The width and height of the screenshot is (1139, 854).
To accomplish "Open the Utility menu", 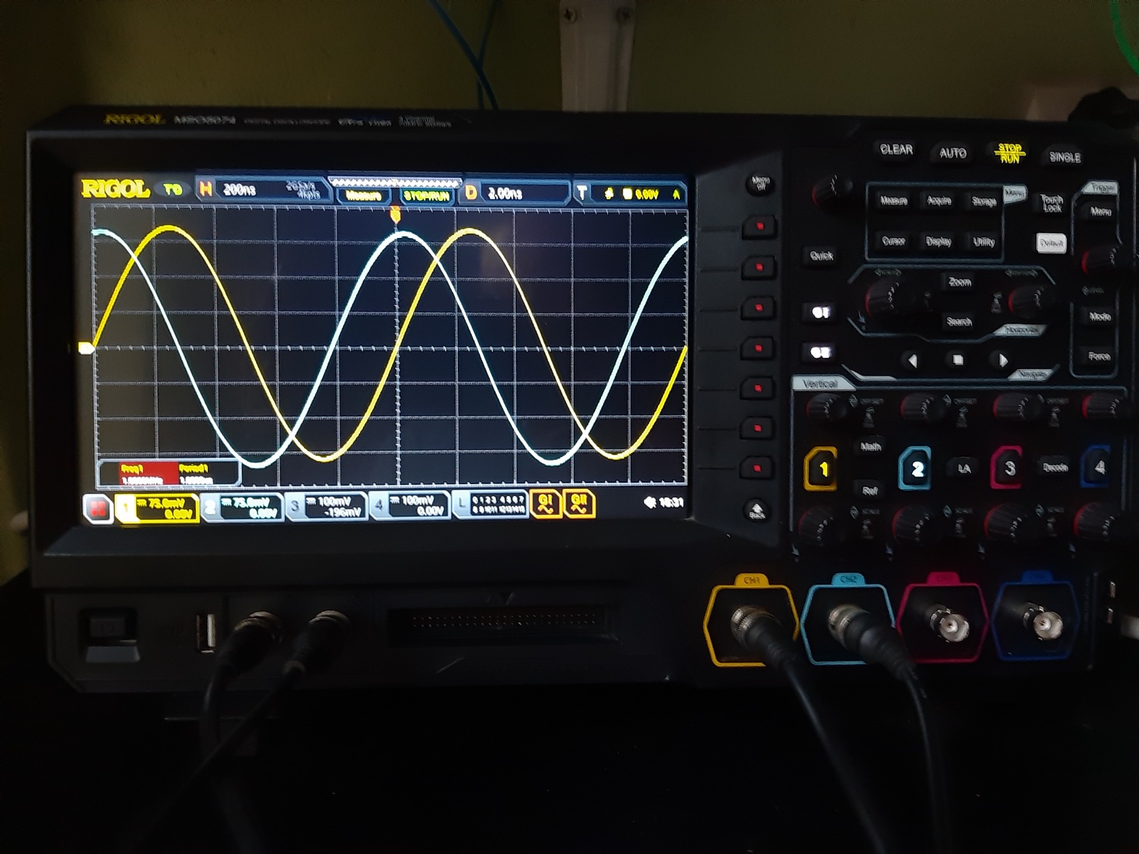I will pos(985,242).
